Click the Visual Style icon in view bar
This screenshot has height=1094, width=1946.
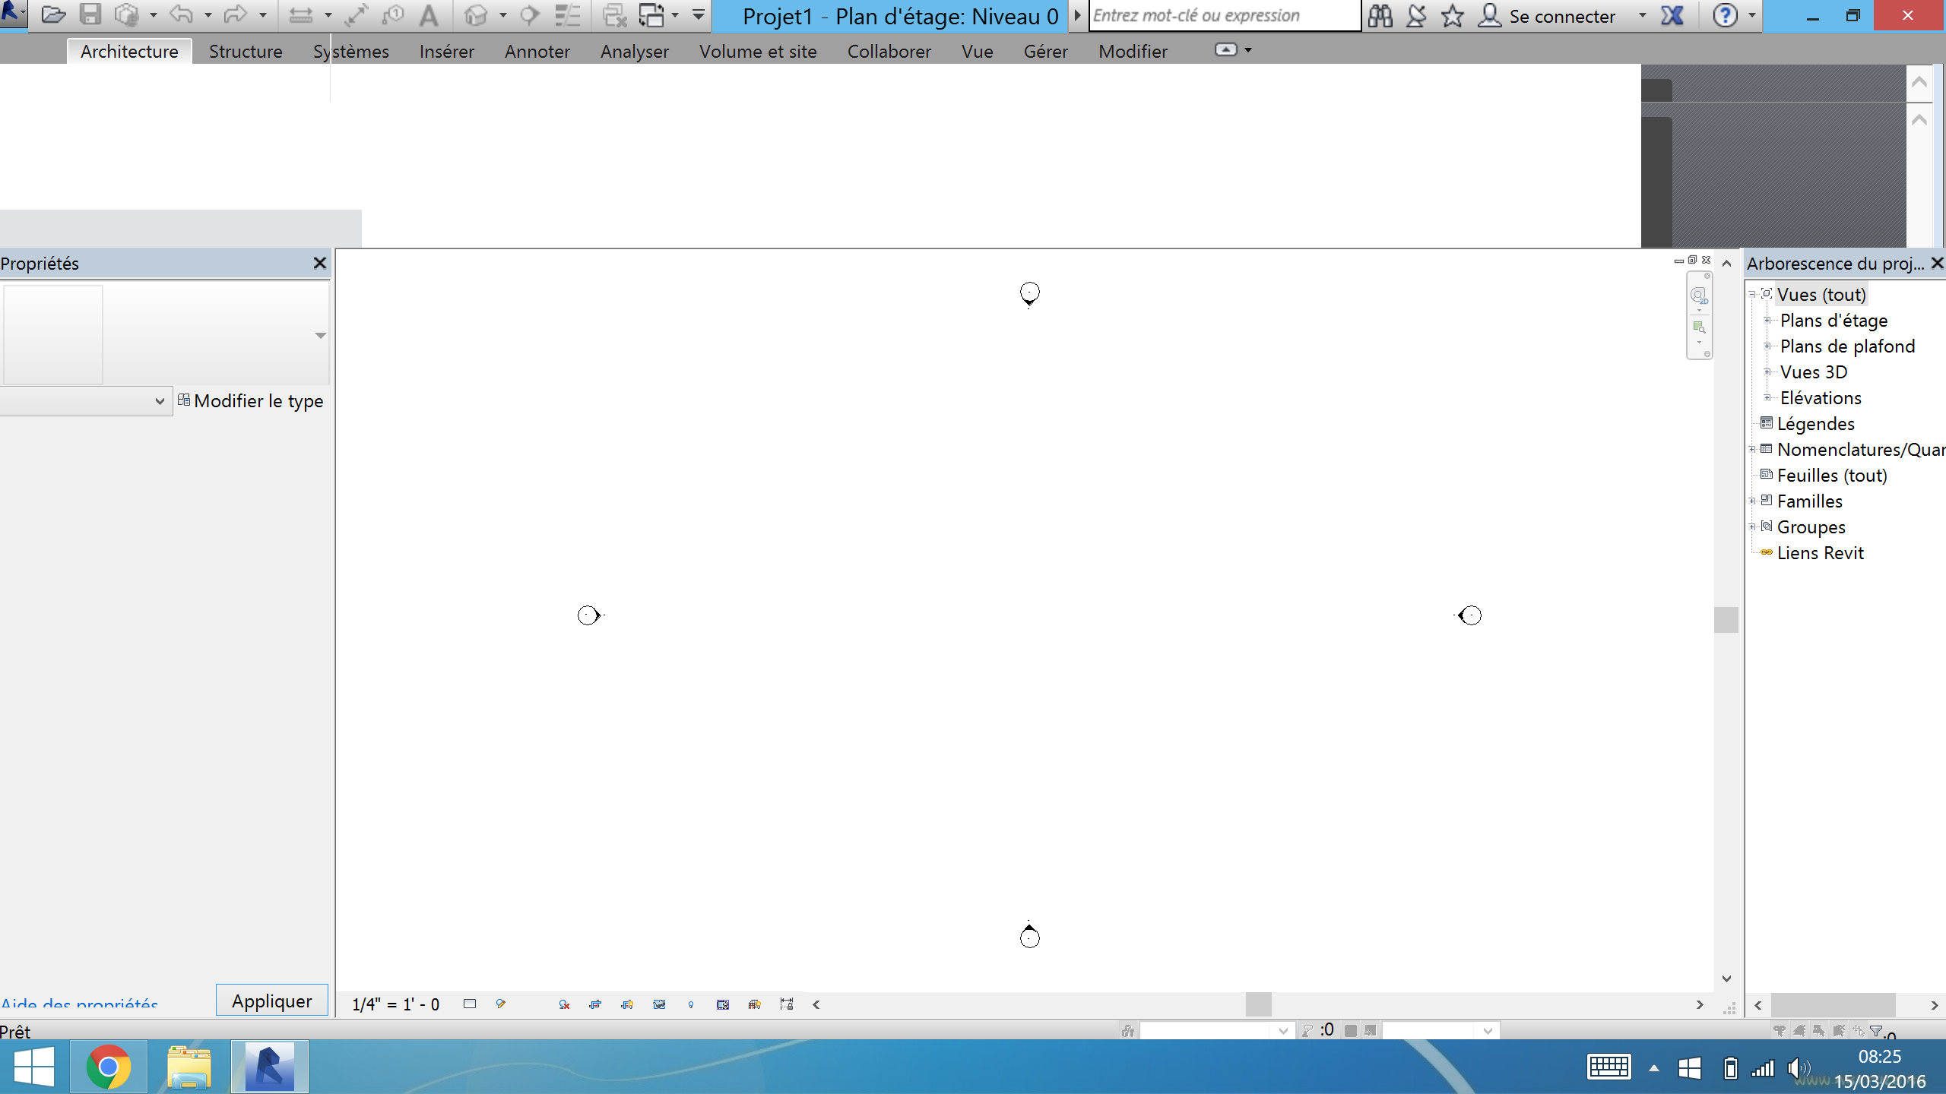tap(500, 1004)
